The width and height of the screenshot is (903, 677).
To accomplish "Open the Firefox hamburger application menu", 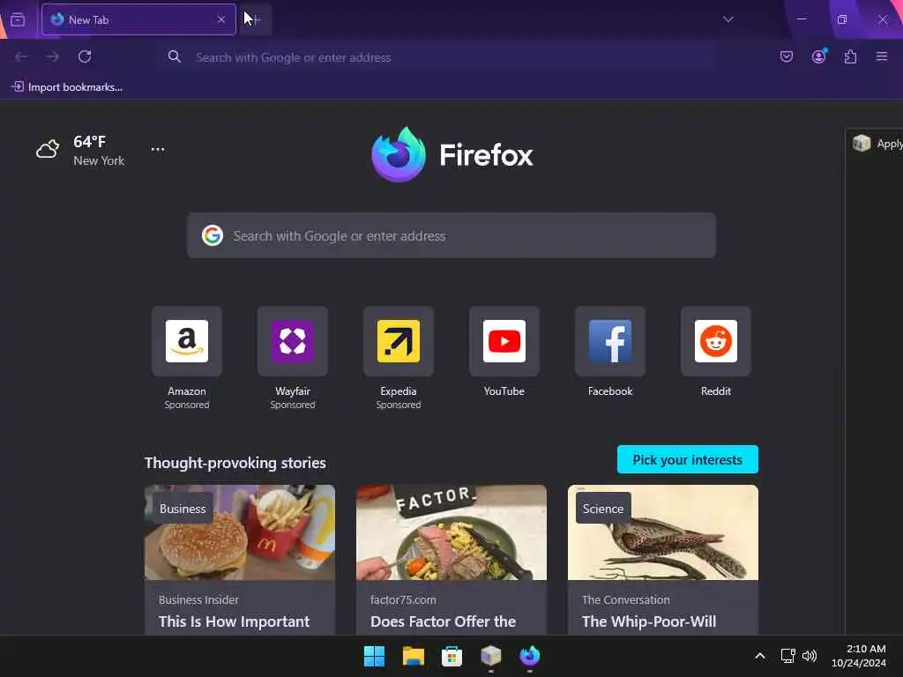I will point(882,56).
